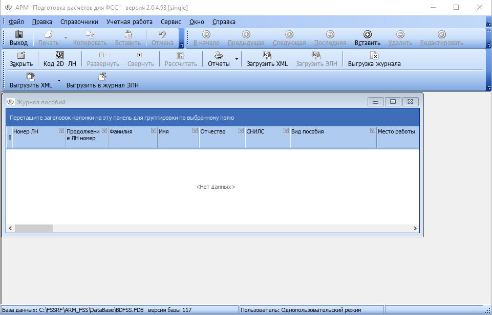Click the Следующая record navigation icon
Viewport: 492px width, 315px height.
(x=289, y=34)
